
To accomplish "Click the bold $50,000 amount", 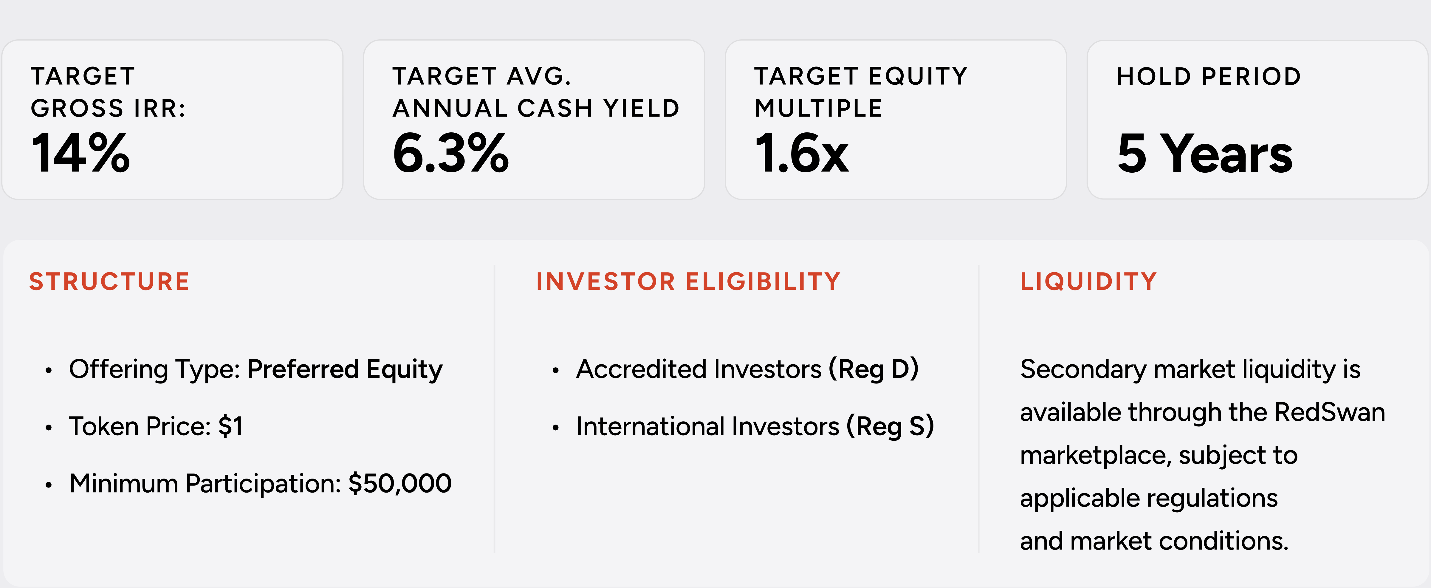I will 400,484.
